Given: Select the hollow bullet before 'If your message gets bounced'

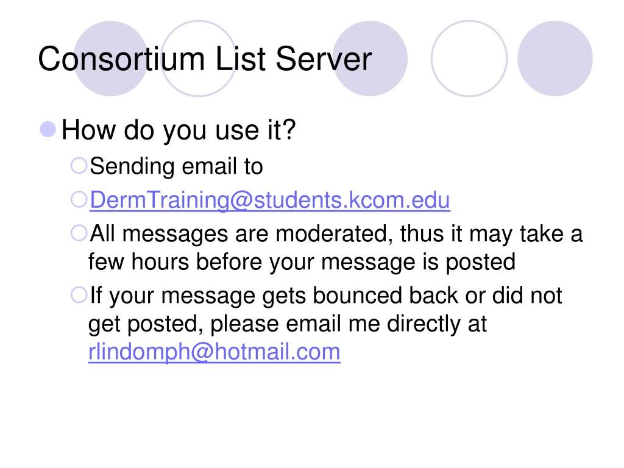Looking at the screenshot, I should point(79,295).
